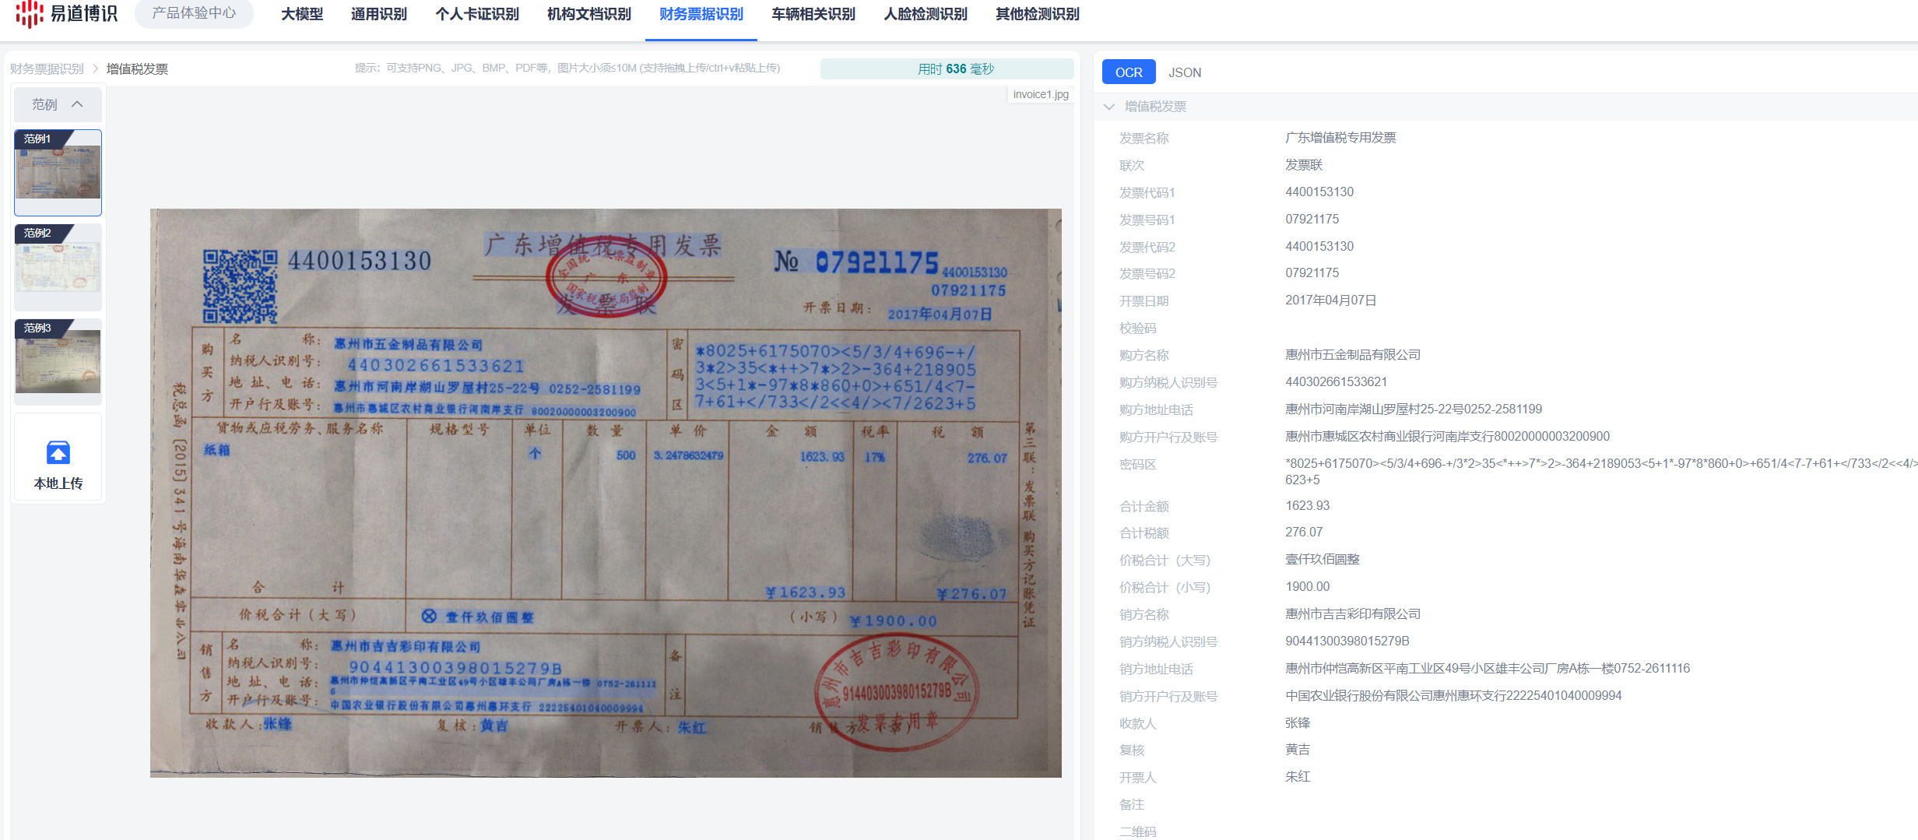Select the 范例2 sample thumbnail
Screen dimensions: 1918x840
pos(58,266)
